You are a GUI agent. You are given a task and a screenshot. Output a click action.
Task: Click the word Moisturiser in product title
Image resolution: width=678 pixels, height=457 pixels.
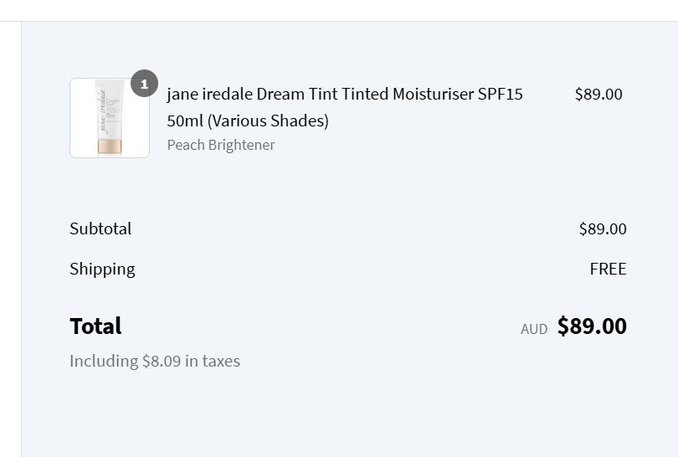434,94
